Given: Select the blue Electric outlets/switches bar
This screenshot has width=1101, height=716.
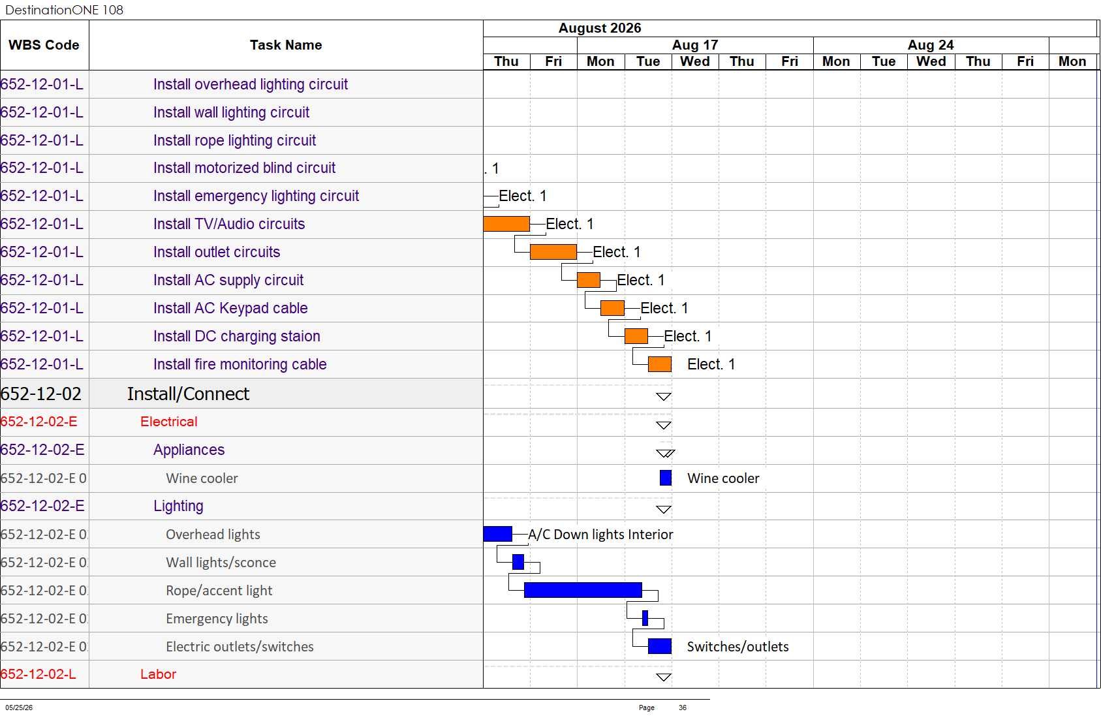Looking at the screenshot, I should click(660, 646).
